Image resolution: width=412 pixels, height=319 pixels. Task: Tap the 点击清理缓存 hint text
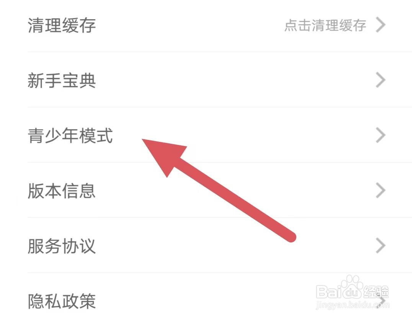(325, 25)
